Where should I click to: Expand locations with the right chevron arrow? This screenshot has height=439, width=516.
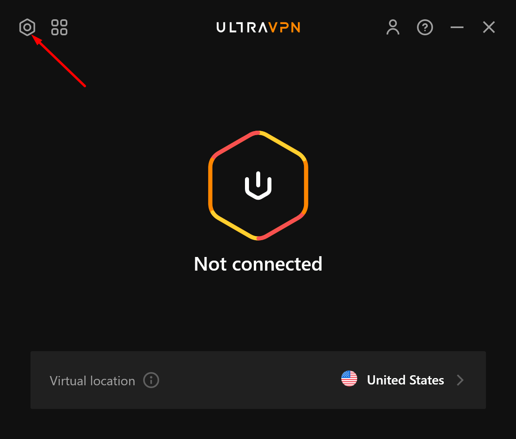pyautogui.click(x=460, y=380)
